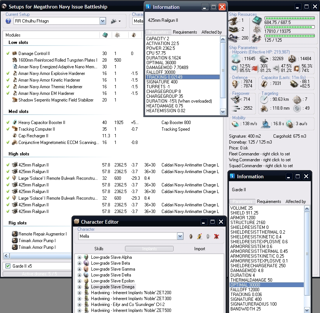The height and width of the screenshot is (313, 320).
Task: Click the drone bandwidth icon near 125 / 125
Action: pyautogui.click(x=257, y=38)
